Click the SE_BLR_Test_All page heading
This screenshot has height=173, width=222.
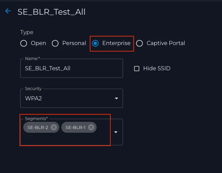tap(51, 12)
